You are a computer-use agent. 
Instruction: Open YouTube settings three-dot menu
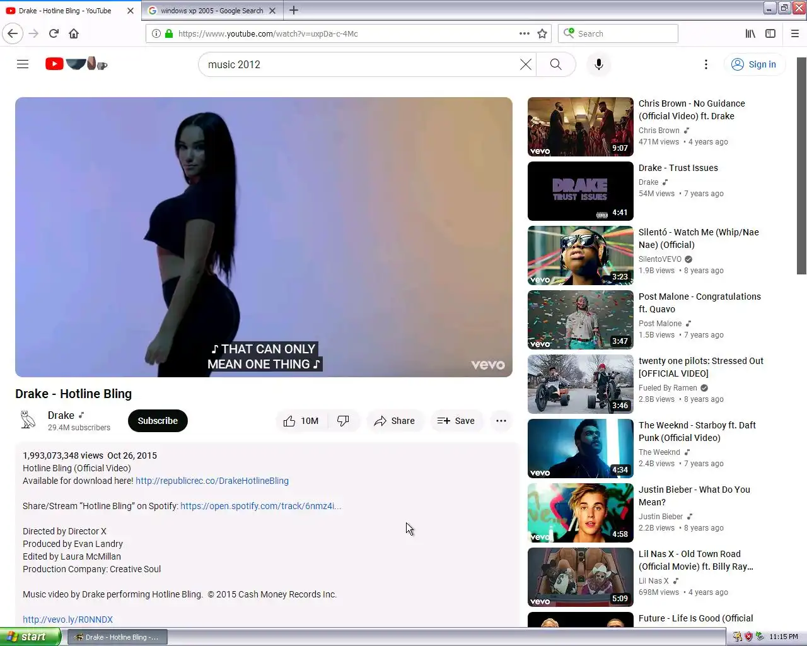pyautogui.click(x=706, y=64)
